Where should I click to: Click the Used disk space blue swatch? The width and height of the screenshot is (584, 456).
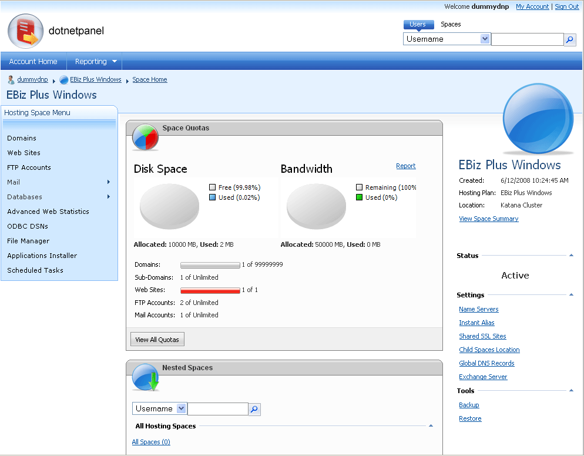point(212,197)
